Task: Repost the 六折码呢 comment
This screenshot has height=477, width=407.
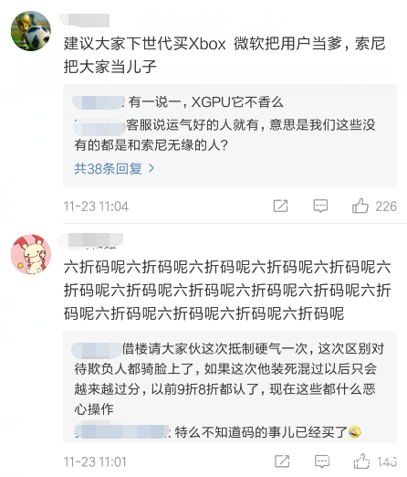Action: 282,461
